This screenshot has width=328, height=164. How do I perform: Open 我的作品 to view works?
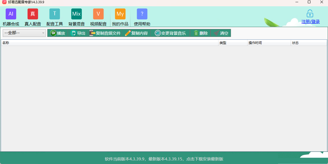click(x=120, y=16)
